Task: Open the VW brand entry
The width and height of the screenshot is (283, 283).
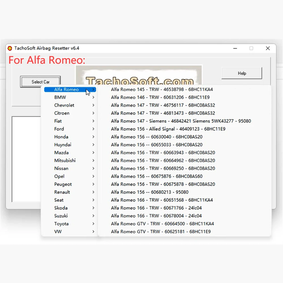Action: click(x=70, y=231)
